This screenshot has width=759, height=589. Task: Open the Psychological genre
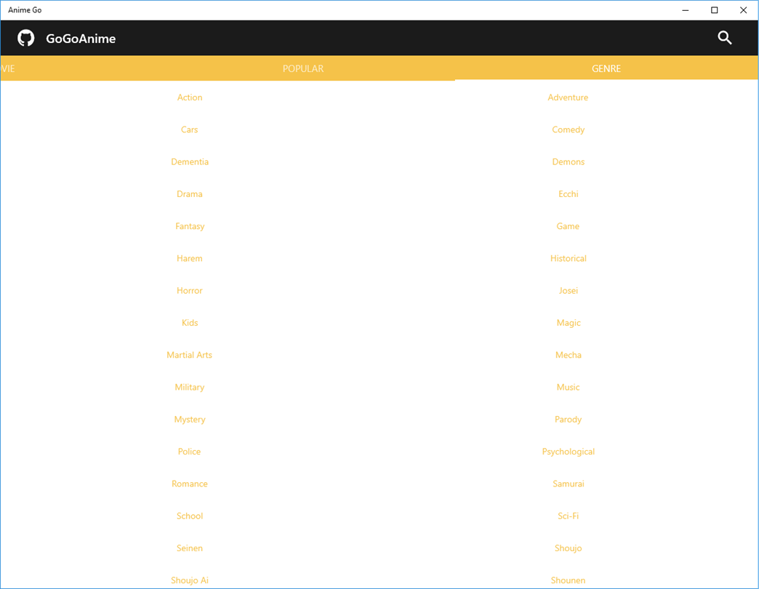(569, 452)
